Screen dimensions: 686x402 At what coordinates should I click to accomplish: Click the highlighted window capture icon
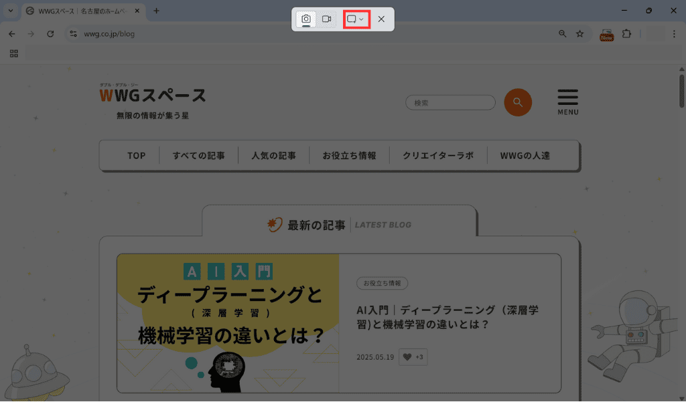353,19
